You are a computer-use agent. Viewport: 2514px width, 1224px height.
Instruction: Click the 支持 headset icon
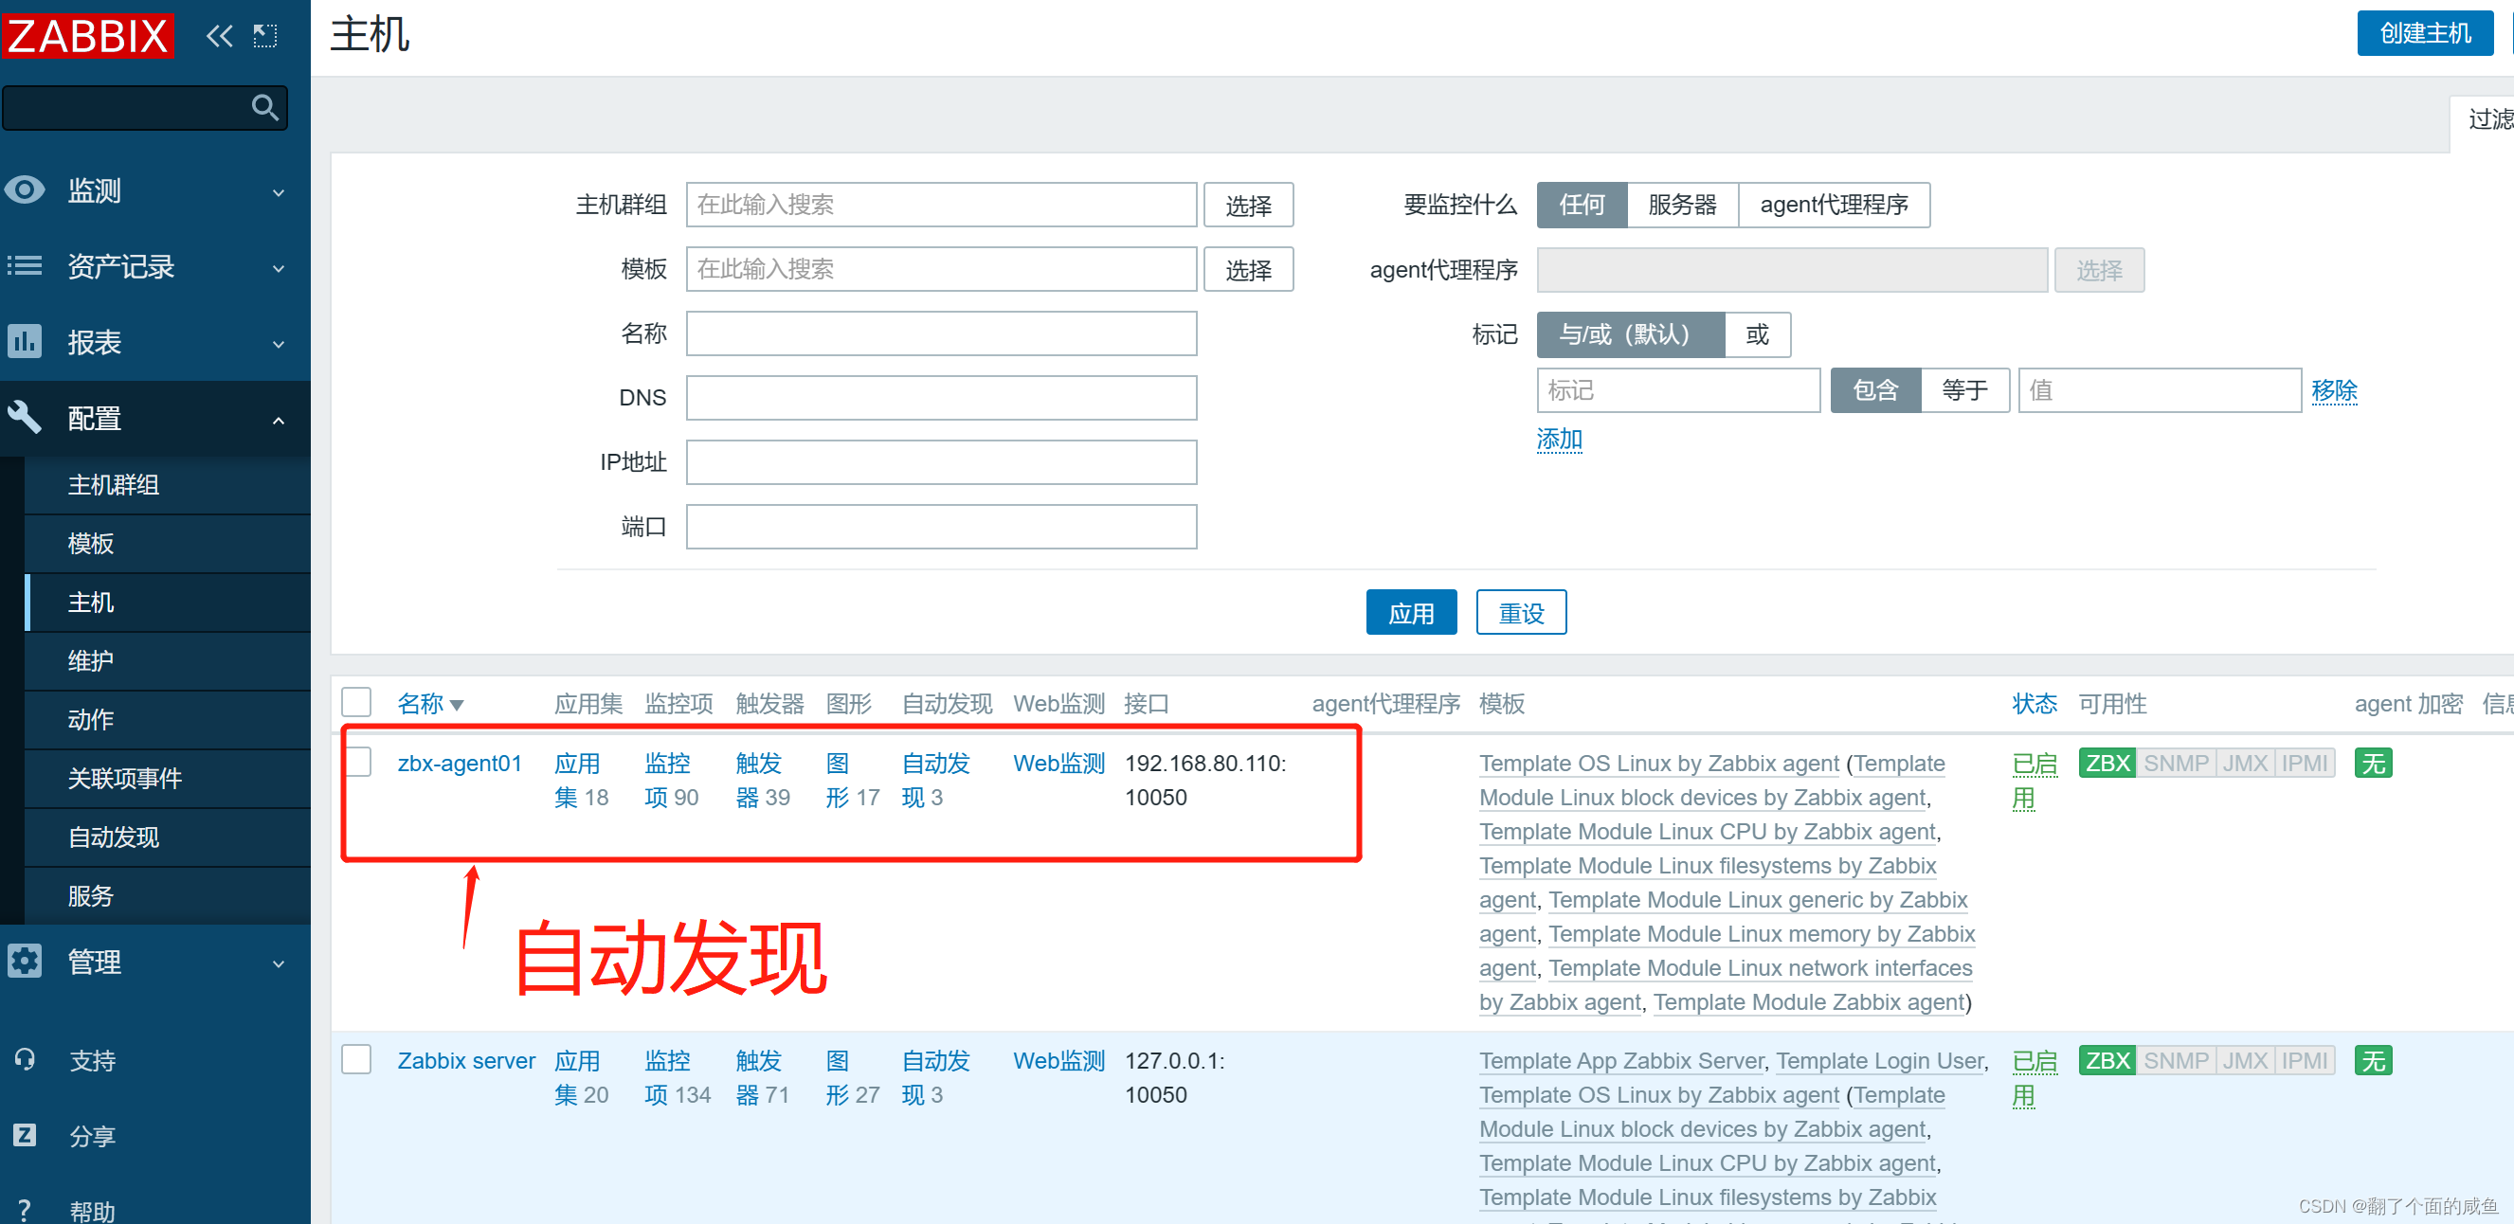coord(26,1059)
